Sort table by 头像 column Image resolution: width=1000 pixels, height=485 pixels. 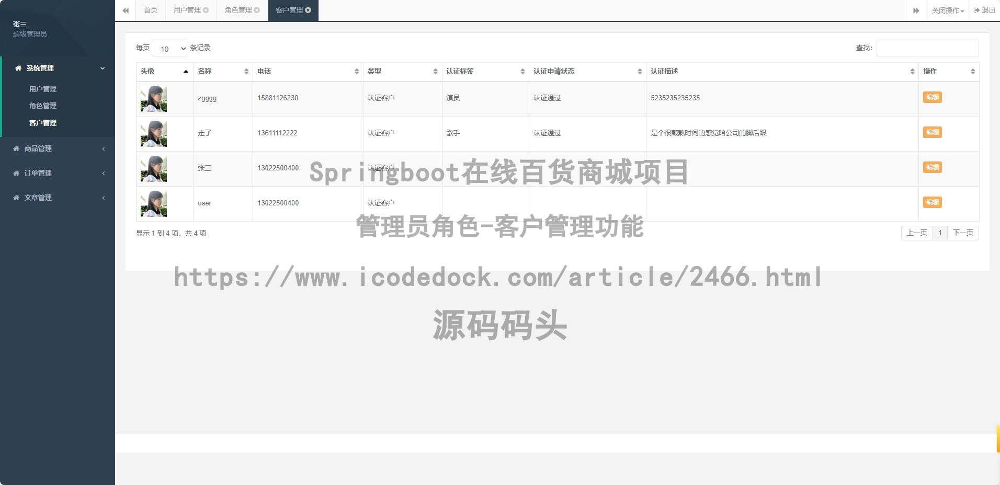pyautogui.click(x=165, y=72)
